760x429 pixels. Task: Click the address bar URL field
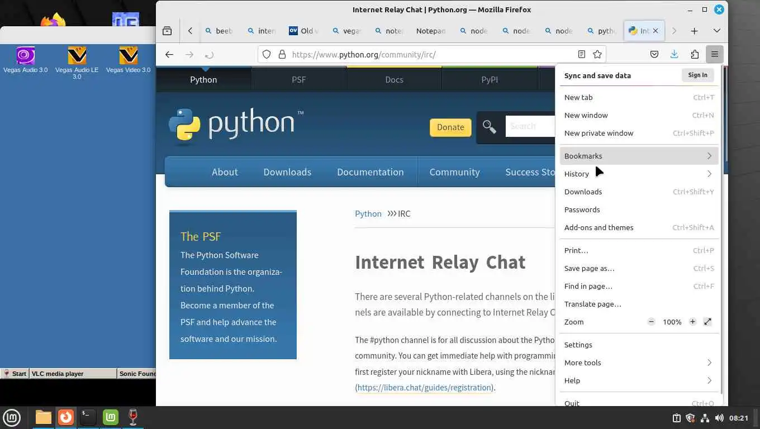[x=430, y=54]
